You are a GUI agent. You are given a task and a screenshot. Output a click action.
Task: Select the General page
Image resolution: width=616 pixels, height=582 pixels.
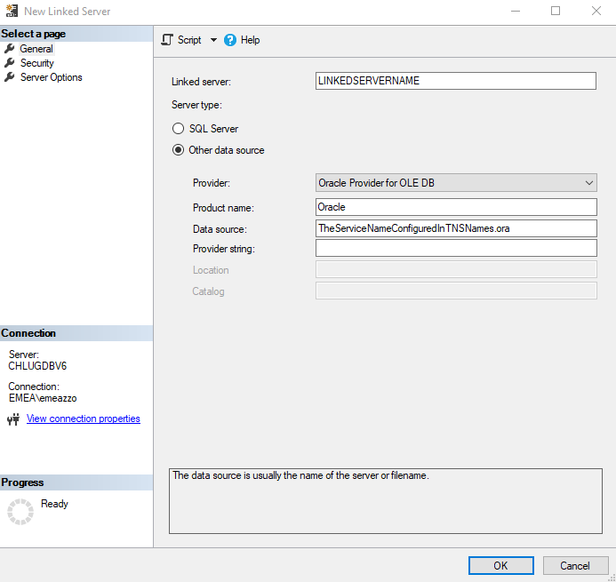point(36,49)
